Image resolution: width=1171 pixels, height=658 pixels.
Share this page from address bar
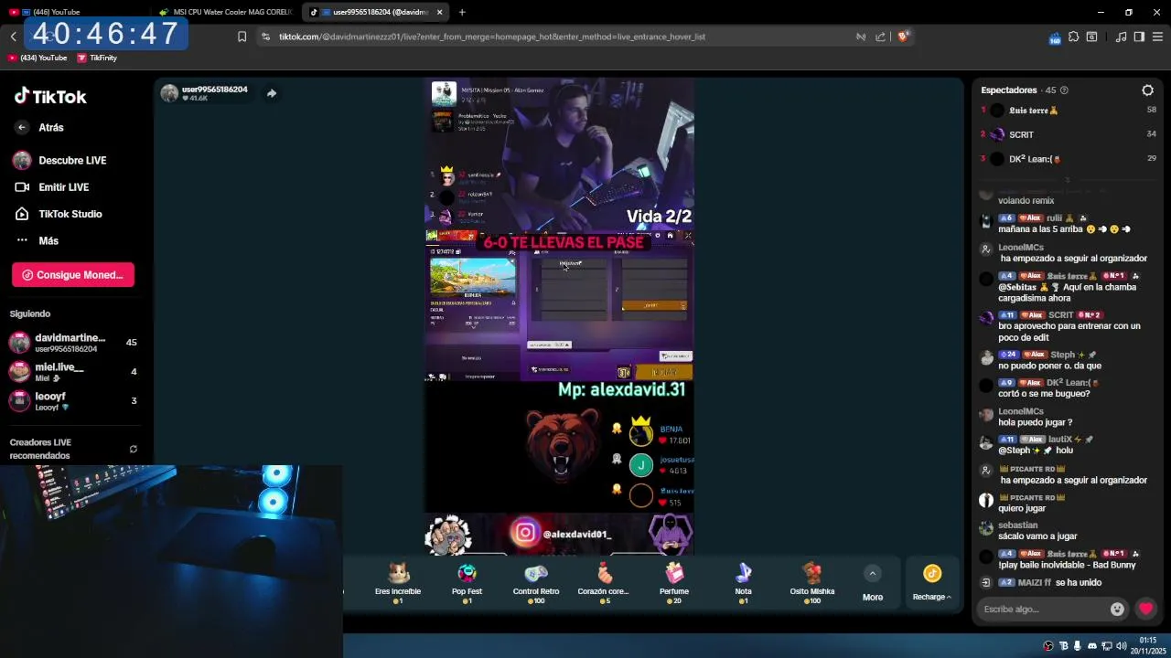click(x=880, y=37)
